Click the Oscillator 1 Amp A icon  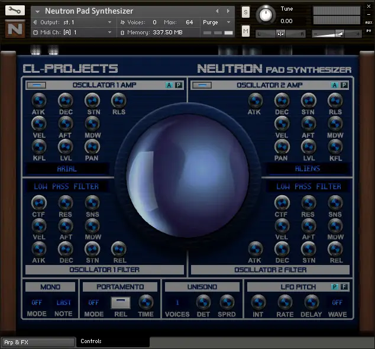pos(169,85)
